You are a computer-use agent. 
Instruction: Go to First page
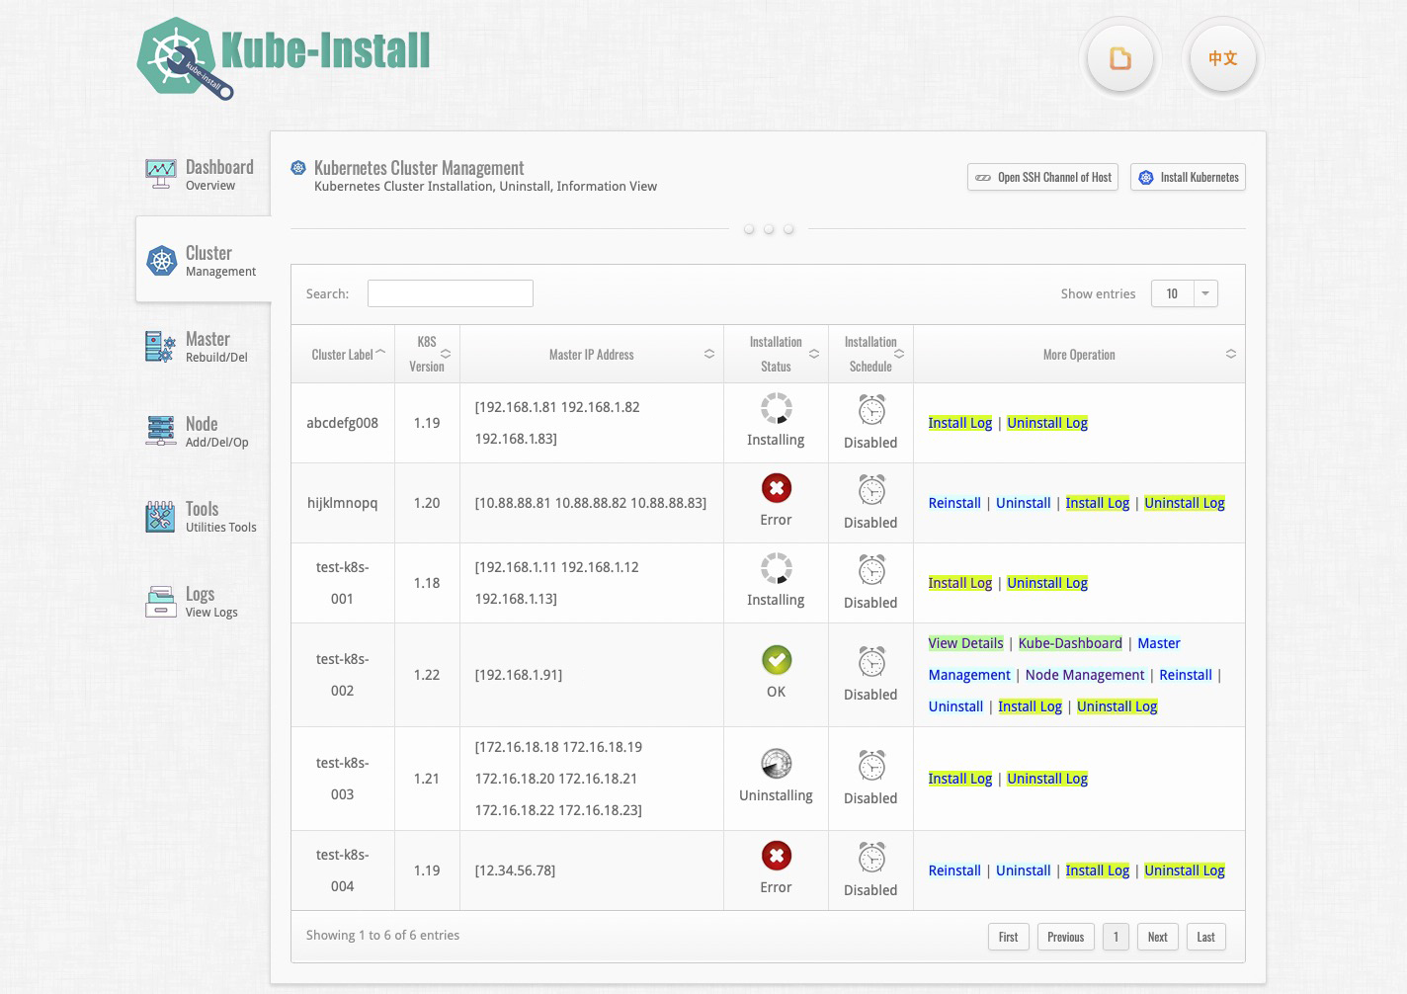point(1009,937)
